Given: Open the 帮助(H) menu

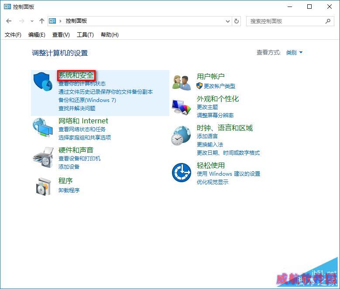Looking at the screenshot, I should [x=110, y=34].
